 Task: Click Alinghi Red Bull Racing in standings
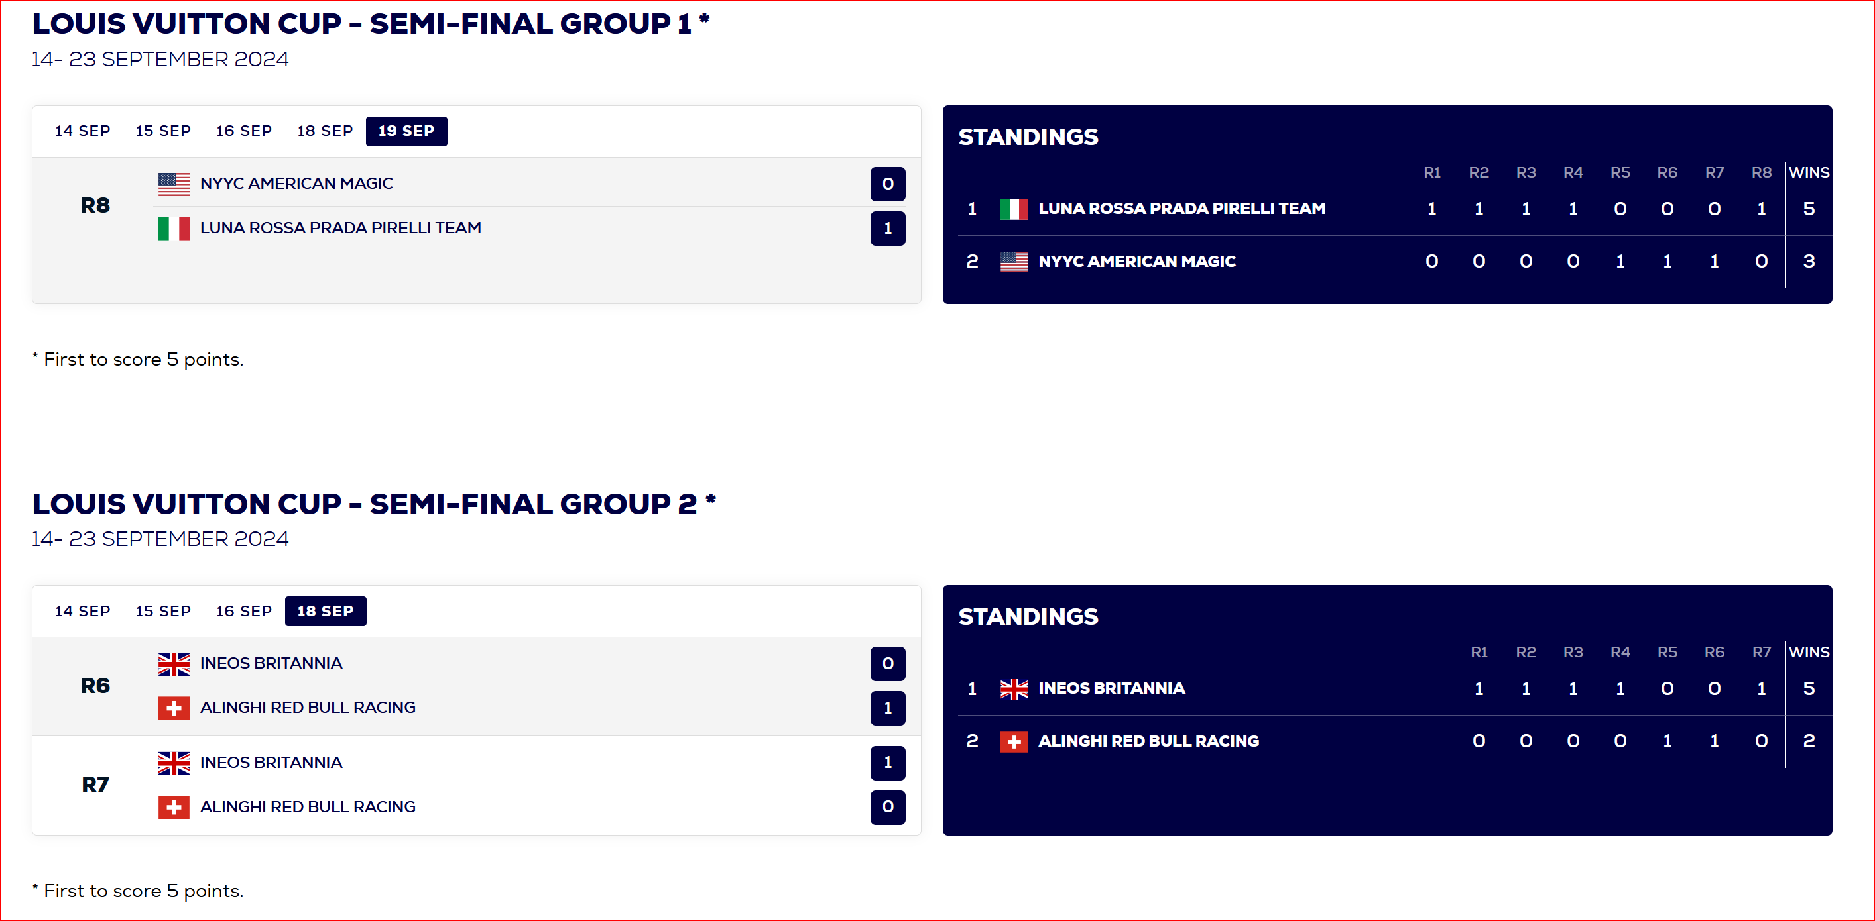pyautogui.click(x=1148, y=741)
